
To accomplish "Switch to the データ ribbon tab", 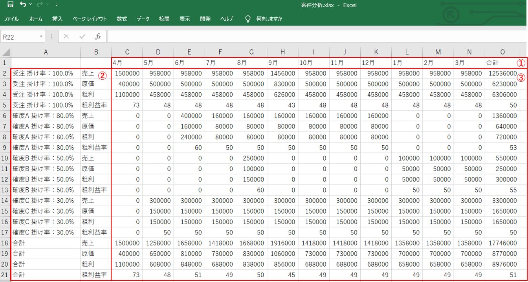I will click(143, 19).
